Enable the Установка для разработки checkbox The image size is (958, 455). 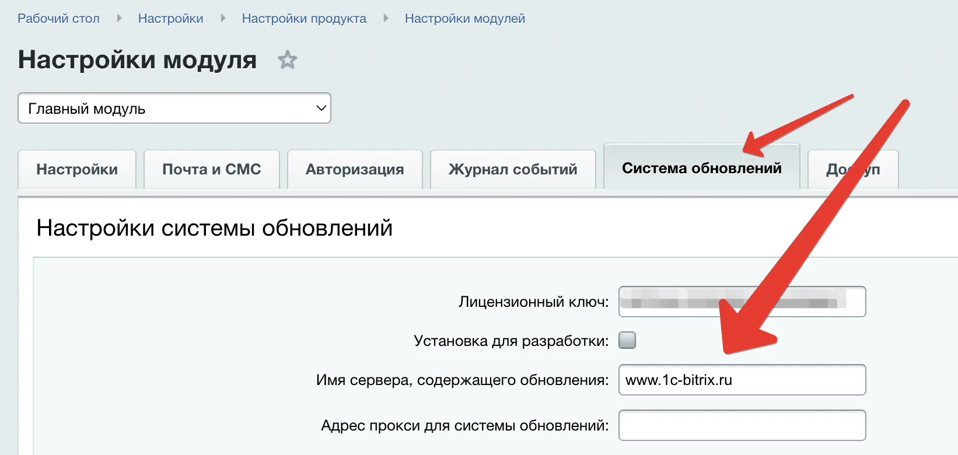click(x=627, y=340)
